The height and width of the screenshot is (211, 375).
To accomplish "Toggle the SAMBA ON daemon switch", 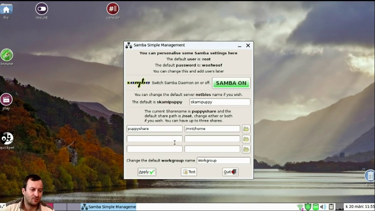I will click(x=231, y=83).
